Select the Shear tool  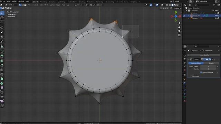pos(2,101)
